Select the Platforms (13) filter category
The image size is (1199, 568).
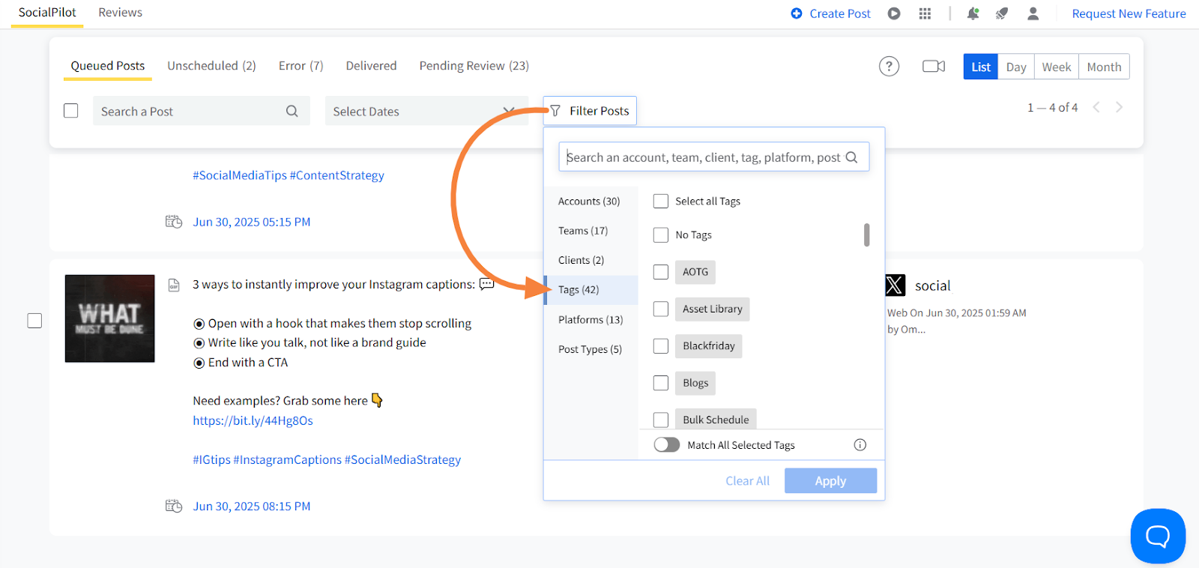591,320
